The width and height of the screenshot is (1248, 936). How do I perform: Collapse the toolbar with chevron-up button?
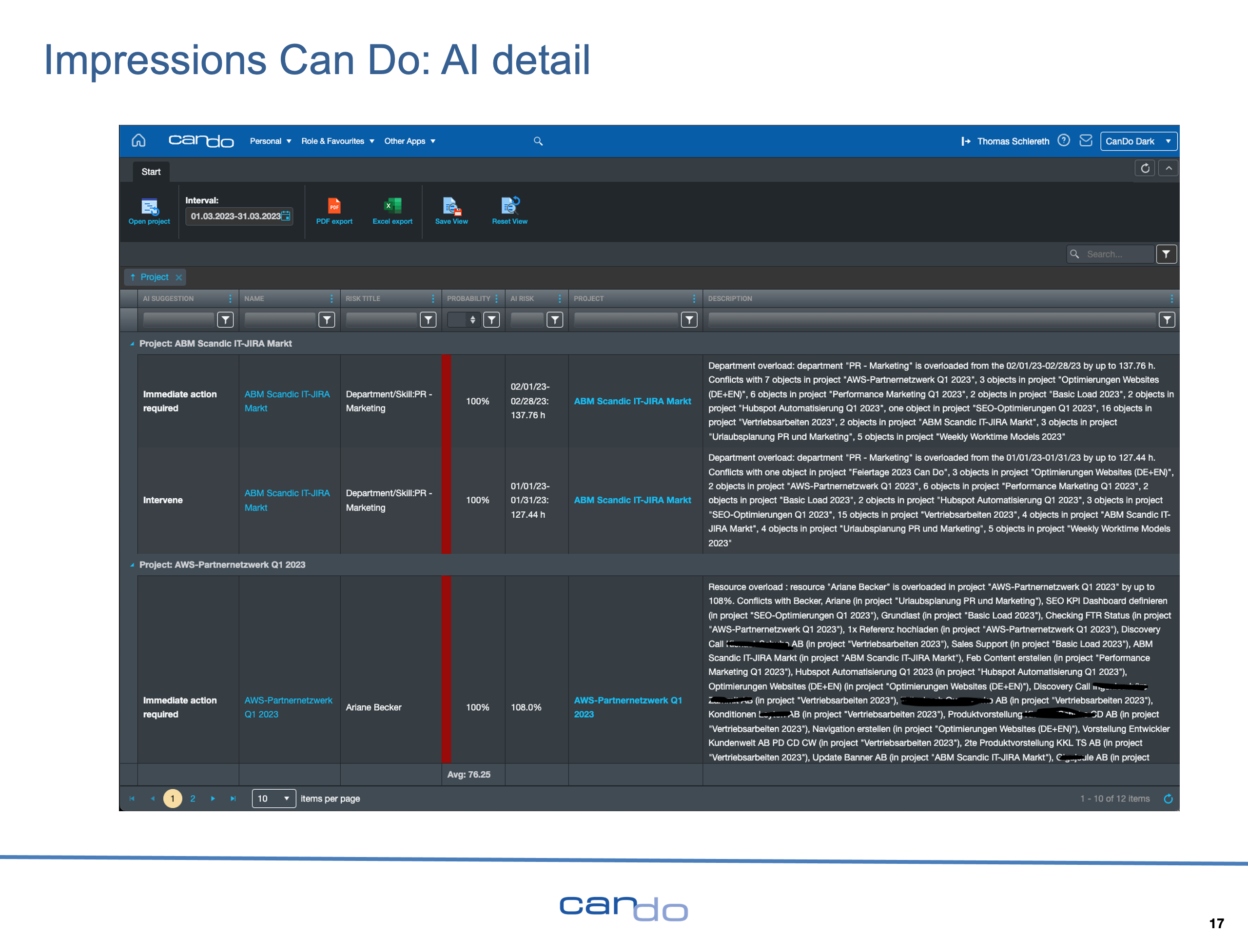(x=1169, y=168)
